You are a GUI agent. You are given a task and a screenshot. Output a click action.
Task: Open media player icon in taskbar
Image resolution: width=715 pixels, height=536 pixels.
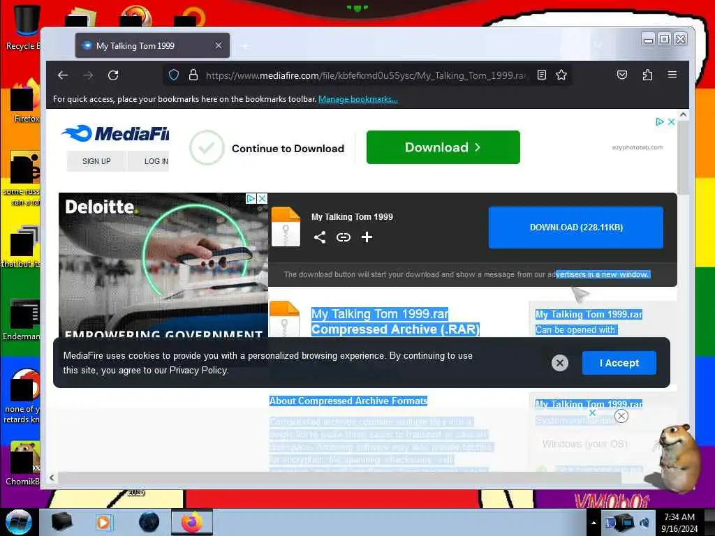[103, 522]
